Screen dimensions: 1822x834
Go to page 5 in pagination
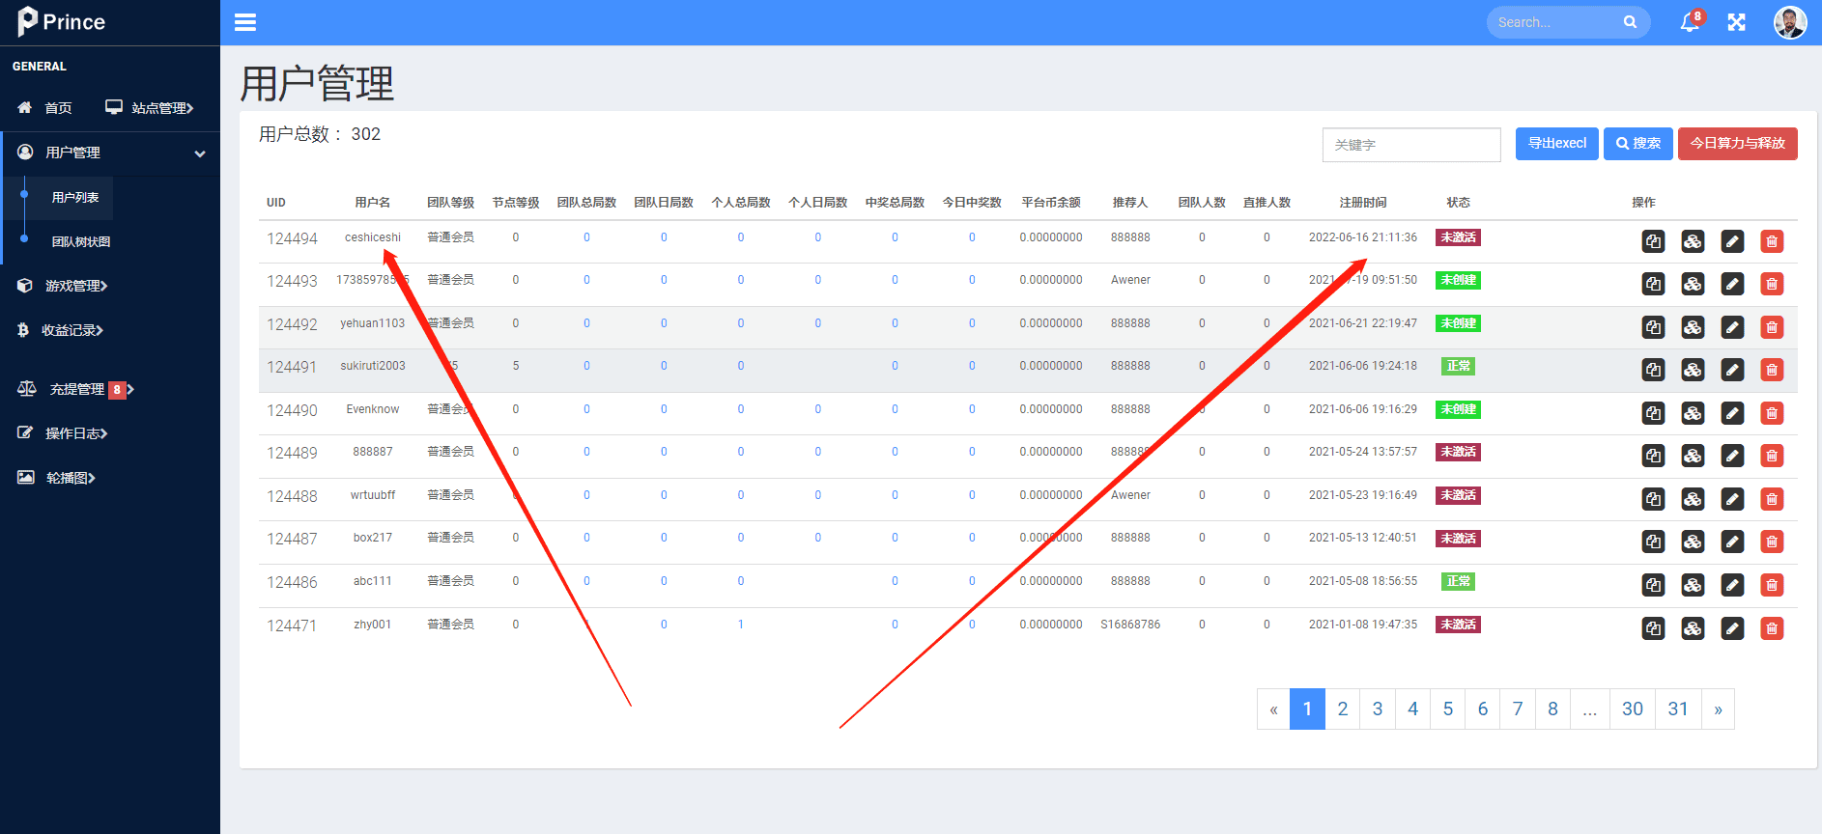[1447, 709]
